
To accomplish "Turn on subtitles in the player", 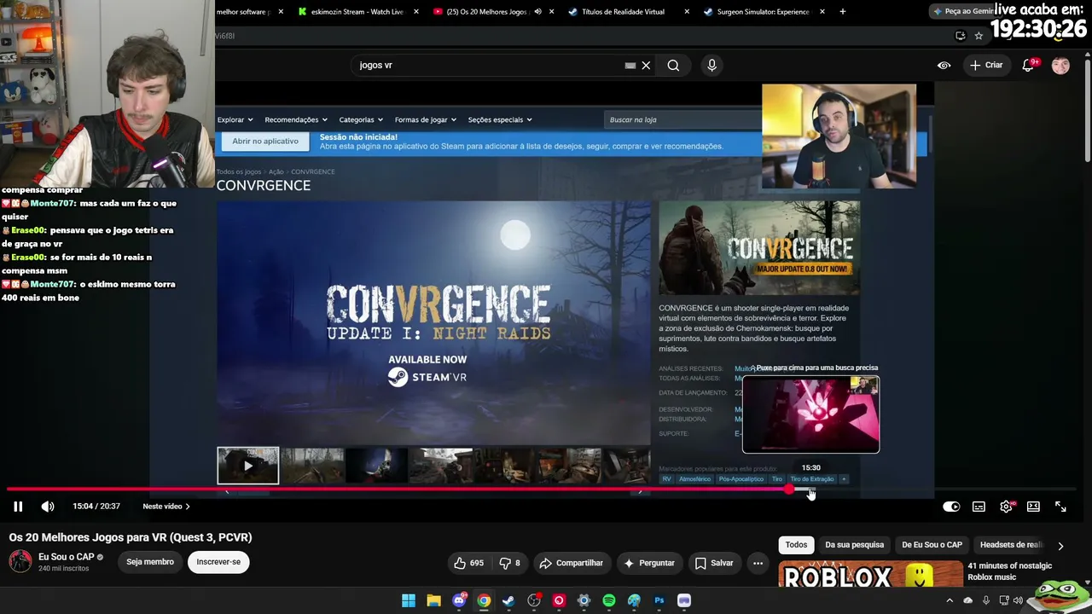I will tap(979, 507).
